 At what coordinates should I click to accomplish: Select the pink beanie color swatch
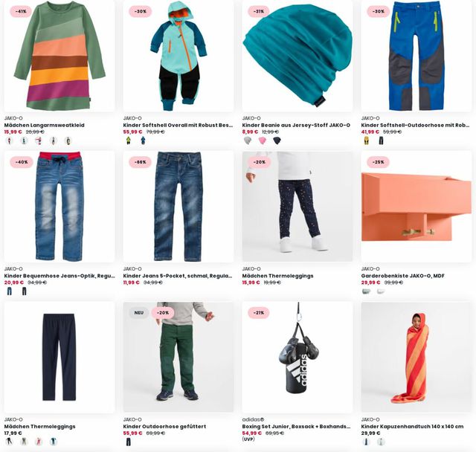[x=263, y=141]
